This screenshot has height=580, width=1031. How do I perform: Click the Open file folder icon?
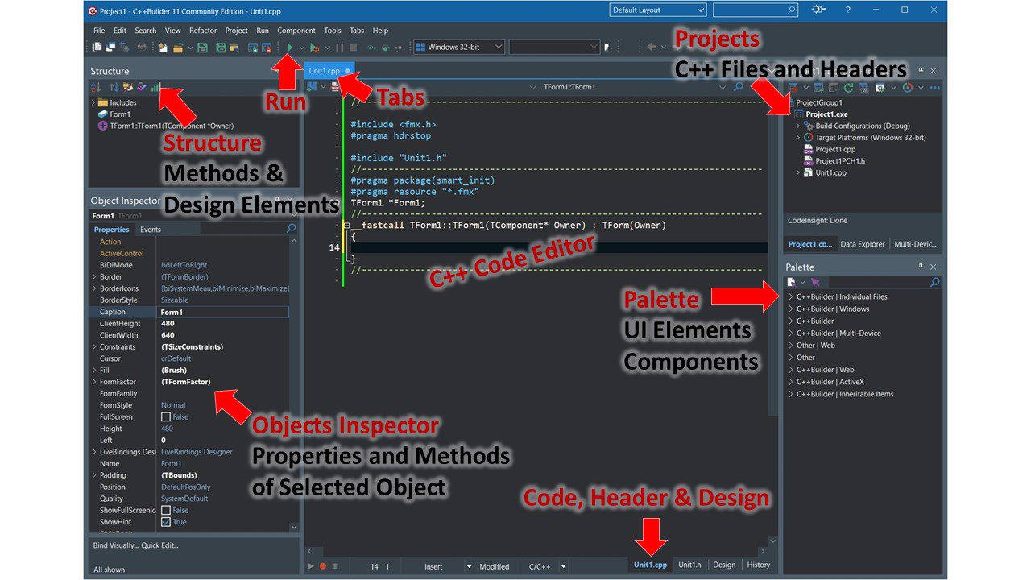click(x=180, y=48)
